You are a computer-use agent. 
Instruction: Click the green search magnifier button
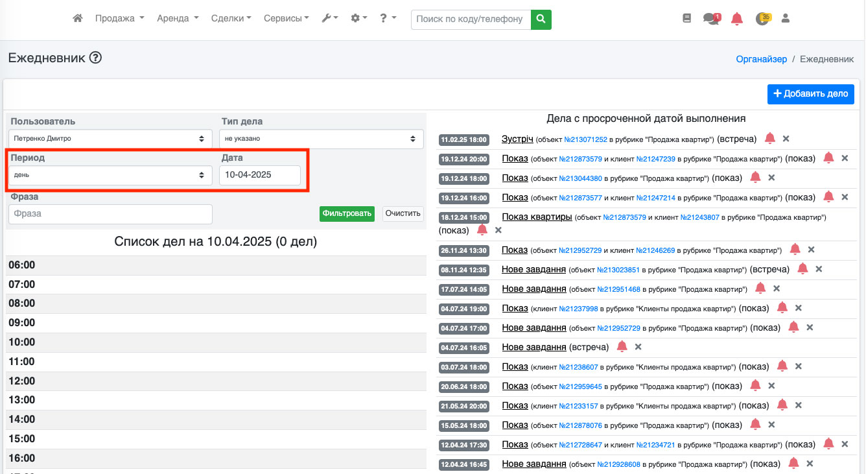[x=541, y=19]
